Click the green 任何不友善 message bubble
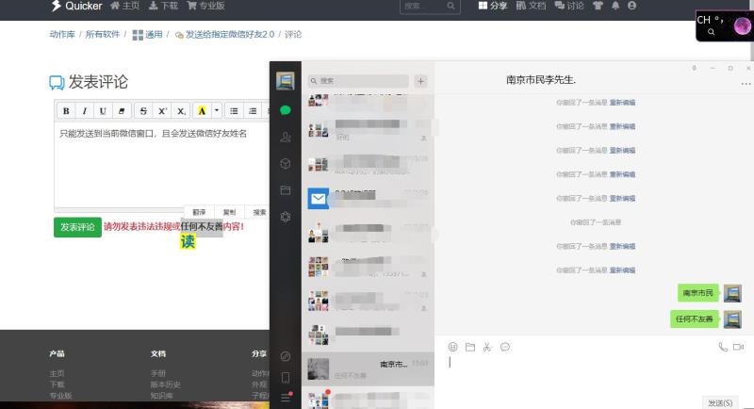The height and width of the screenshot is (409, 754). tap(695, 319)
